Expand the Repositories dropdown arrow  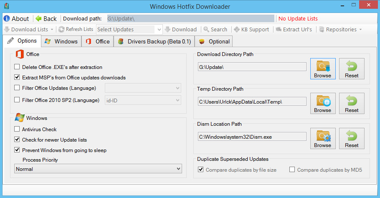pos(361,30)
